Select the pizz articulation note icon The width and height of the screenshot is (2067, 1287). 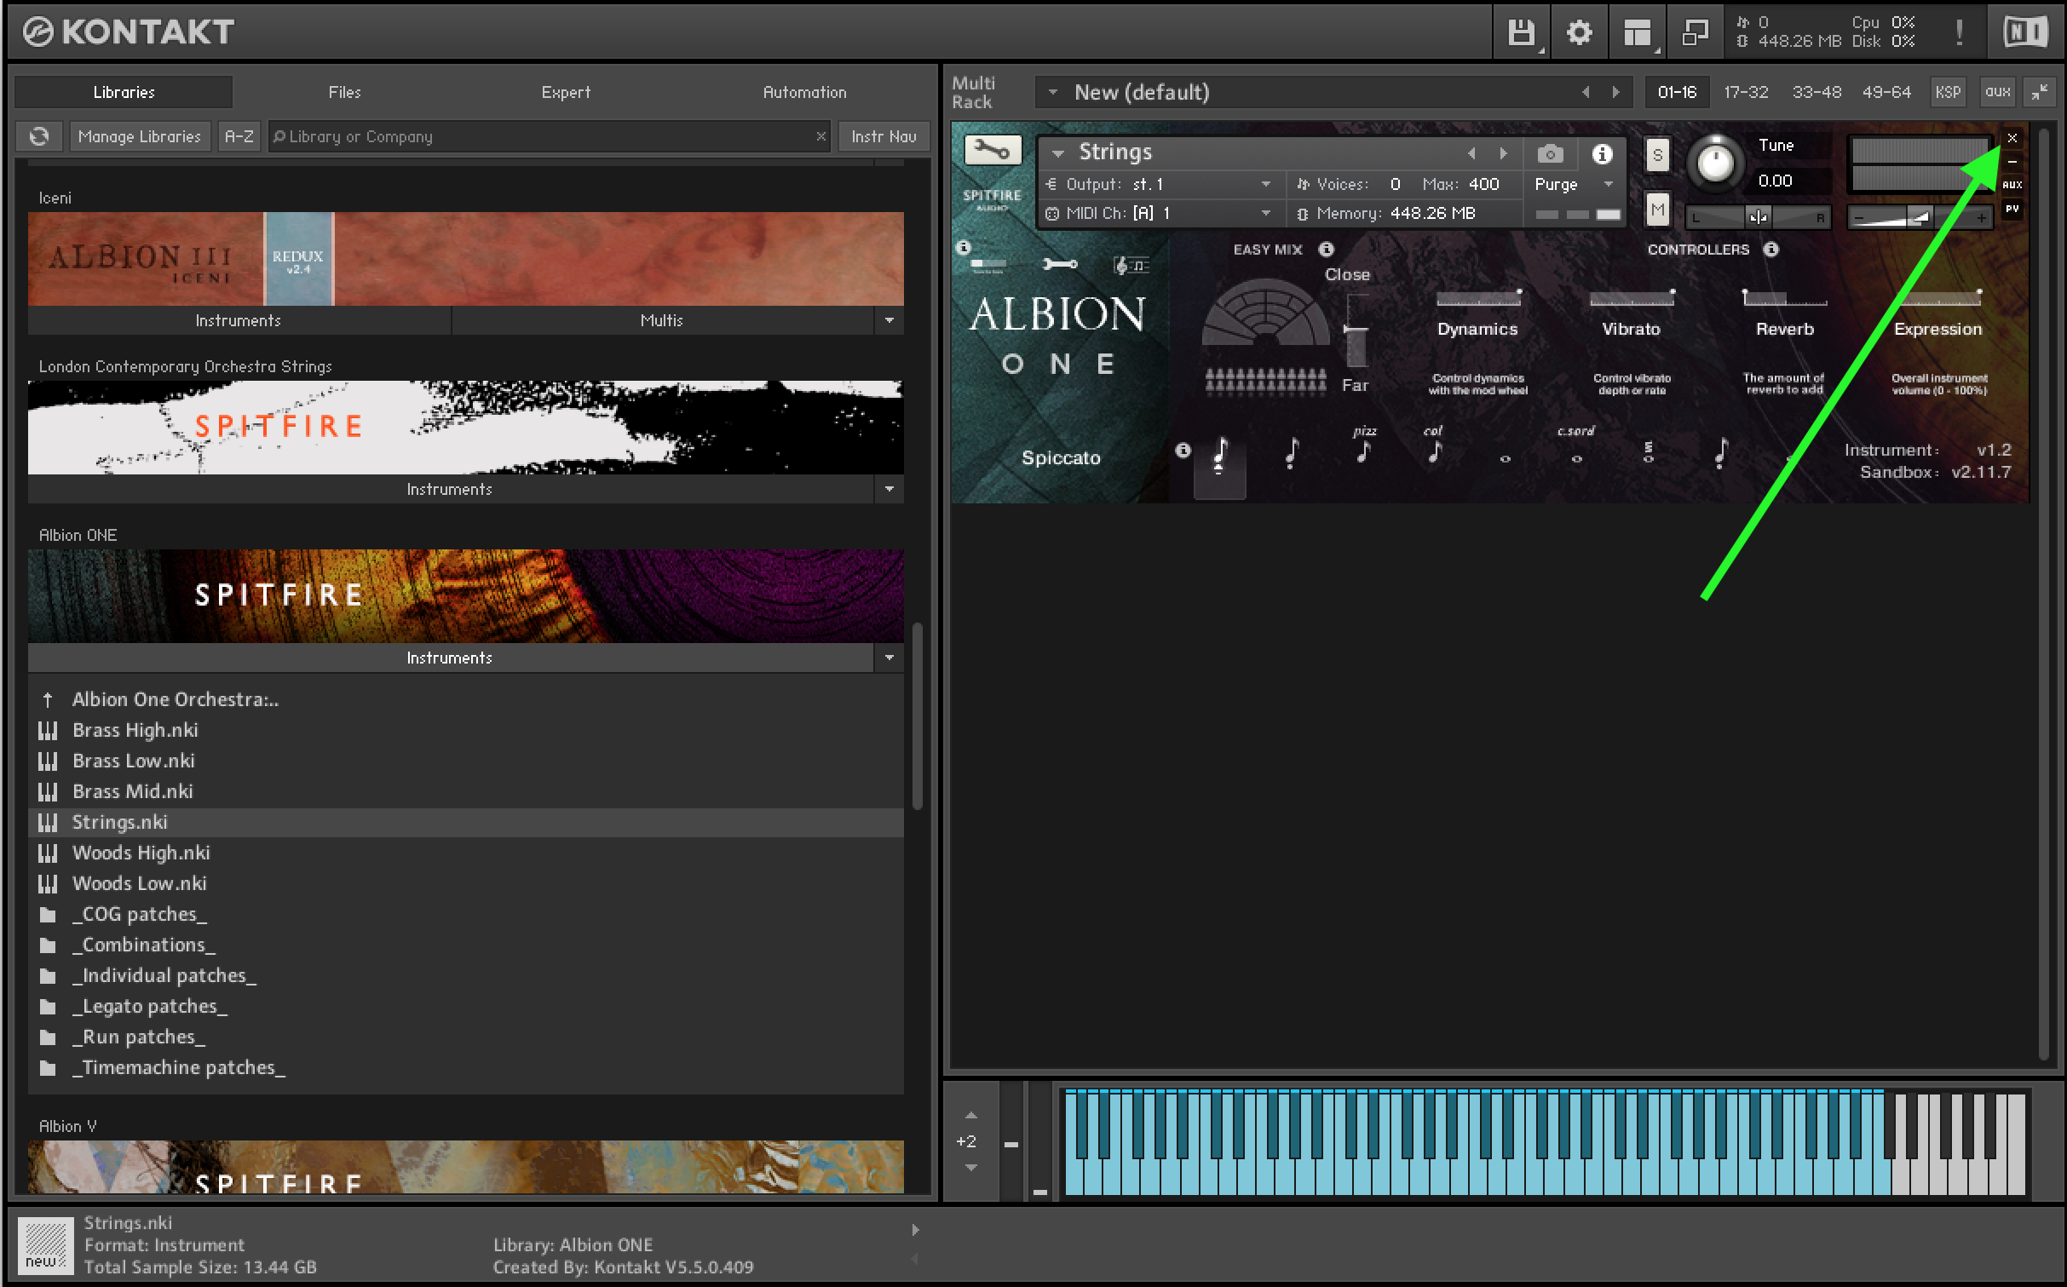coord(1364,446)
